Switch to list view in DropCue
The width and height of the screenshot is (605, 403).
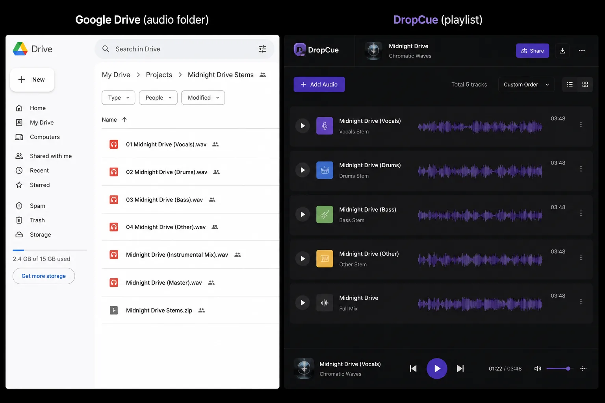tap(570, 84)
